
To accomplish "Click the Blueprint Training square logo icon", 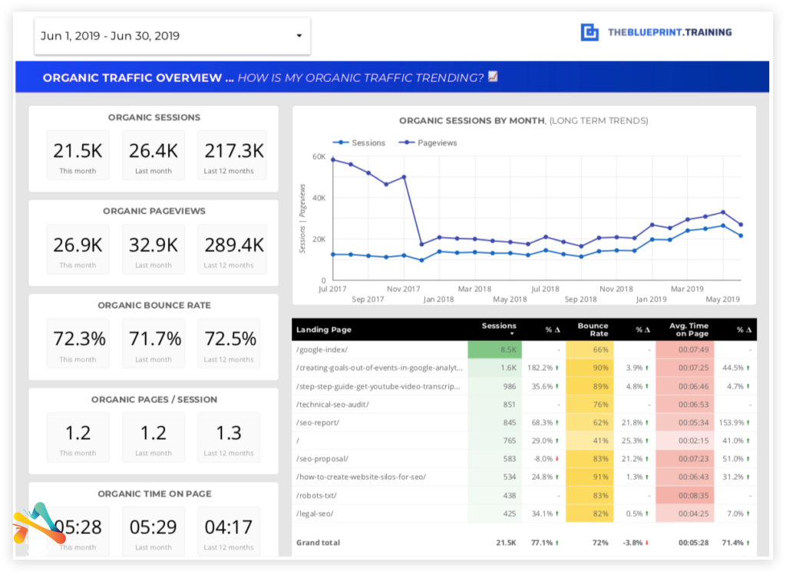I will pyautogui.click(x=589, y=32).
